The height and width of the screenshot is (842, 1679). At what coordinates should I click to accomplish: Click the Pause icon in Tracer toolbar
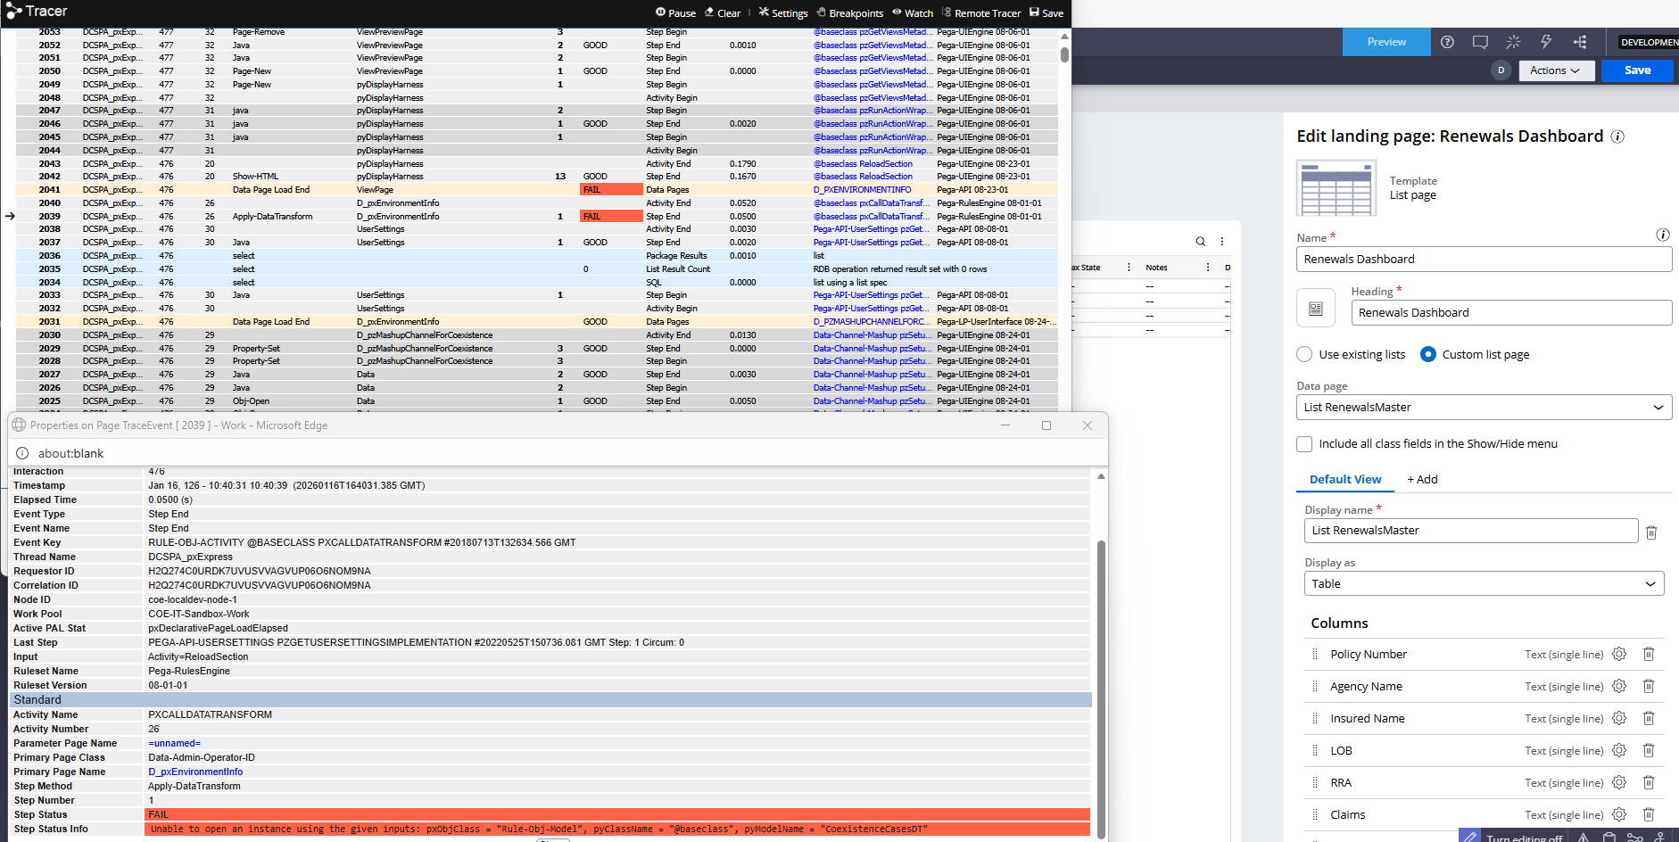click(661, 12)
